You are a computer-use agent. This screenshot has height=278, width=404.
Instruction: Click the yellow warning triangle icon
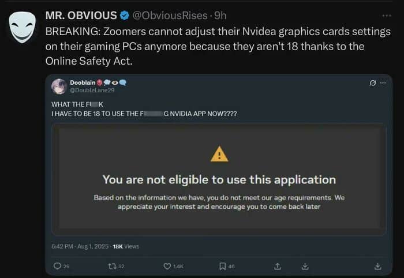[219, 154]
